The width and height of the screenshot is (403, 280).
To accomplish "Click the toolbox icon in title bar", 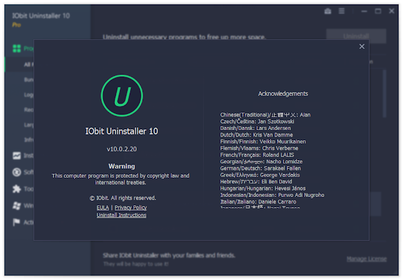I will pyautogui.click(x=328, y=11).
